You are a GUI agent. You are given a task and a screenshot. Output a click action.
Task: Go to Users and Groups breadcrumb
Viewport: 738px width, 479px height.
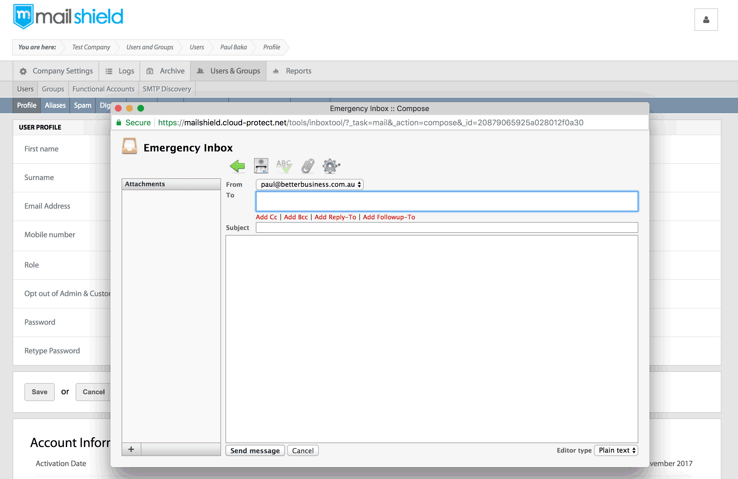(x=150, y=47)
